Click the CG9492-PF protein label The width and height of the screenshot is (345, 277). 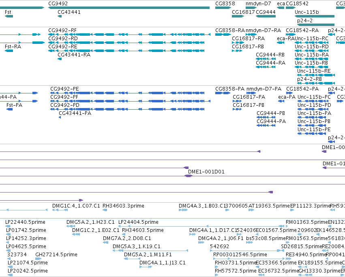pyautogui.click(x=64, y=97)
